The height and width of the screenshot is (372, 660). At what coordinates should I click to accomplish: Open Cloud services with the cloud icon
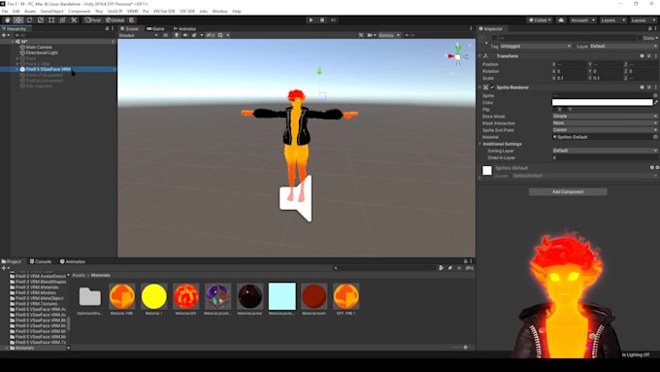click(x=561, y=19)
